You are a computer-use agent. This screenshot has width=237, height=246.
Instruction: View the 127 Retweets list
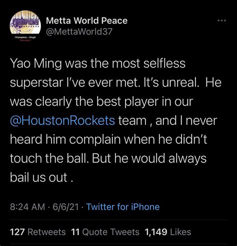click(x=38, y=232)
